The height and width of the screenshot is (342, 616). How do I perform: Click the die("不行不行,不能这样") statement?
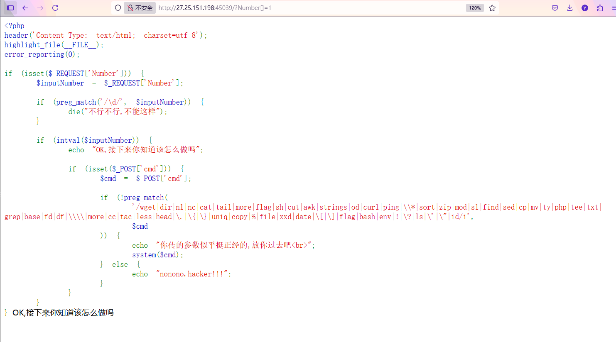(118, 112)
